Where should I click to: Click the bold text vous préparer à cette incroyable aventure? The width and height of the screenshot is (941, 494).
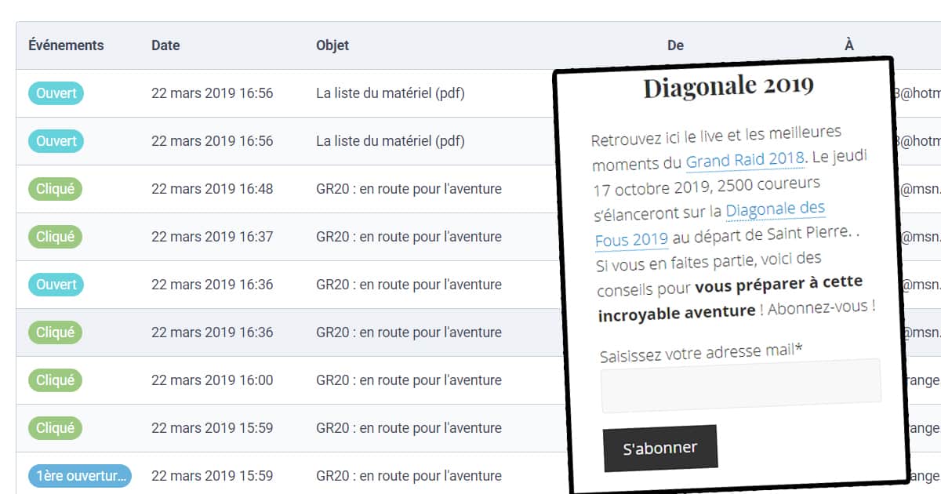(729, 298)
